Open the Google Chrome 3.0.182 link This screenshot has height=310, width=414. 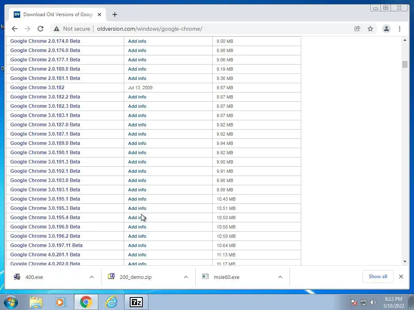coord(37,88)
